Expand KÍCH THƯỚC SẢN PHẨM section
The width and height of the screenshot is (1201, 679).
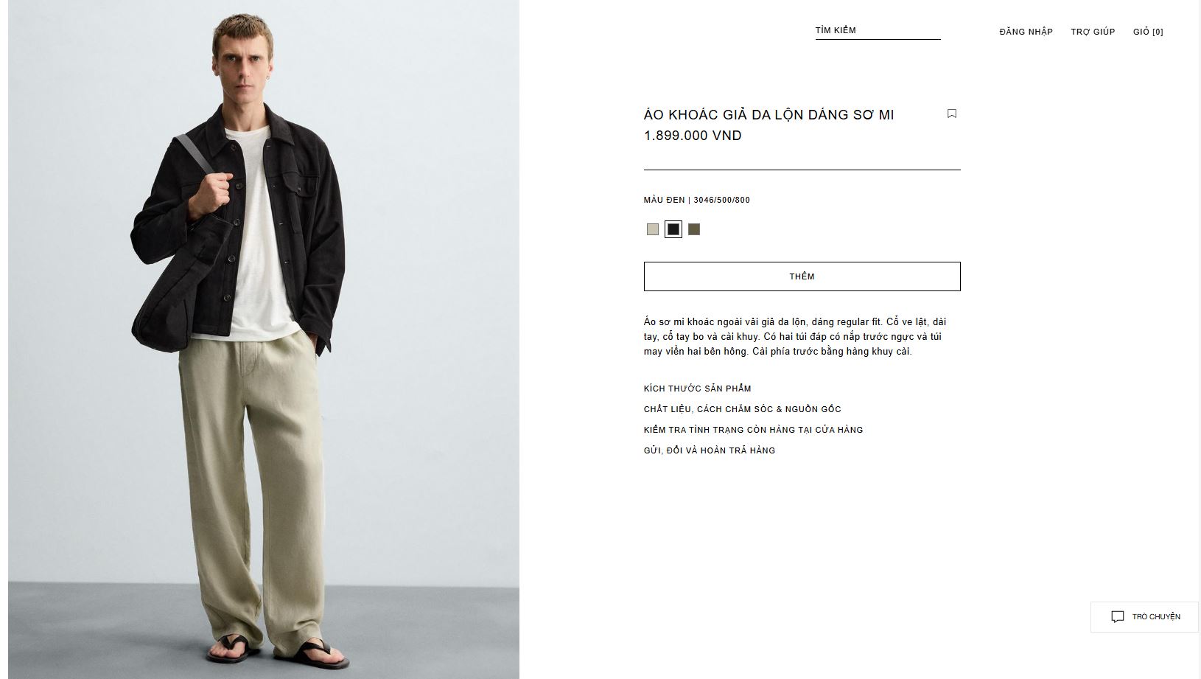click(698, 389)
